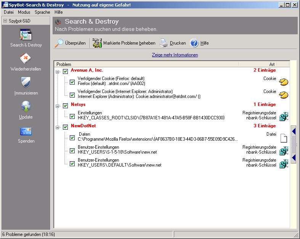Viewport: 300px width, 239px height.
Task: Click the Hilfe question mark icon
Action: tap(194, 43)
